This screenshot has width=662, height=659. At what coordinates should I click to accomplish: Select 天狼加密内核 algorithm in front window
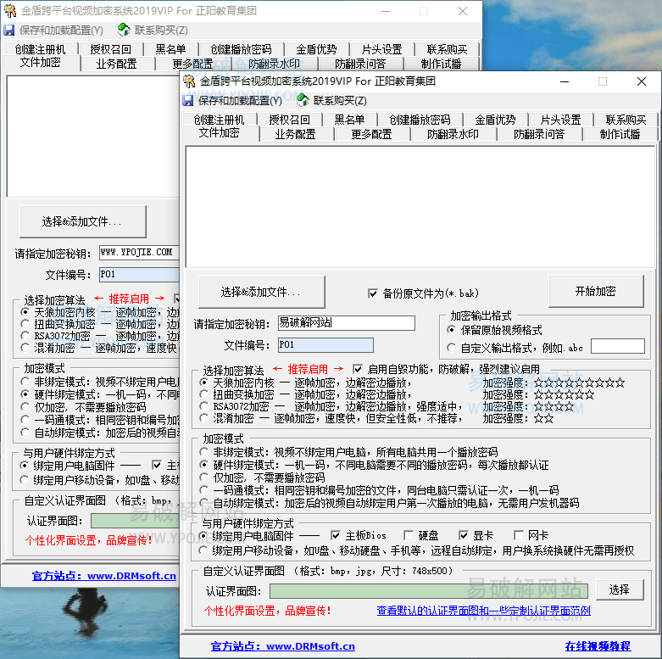coord(204,383)
